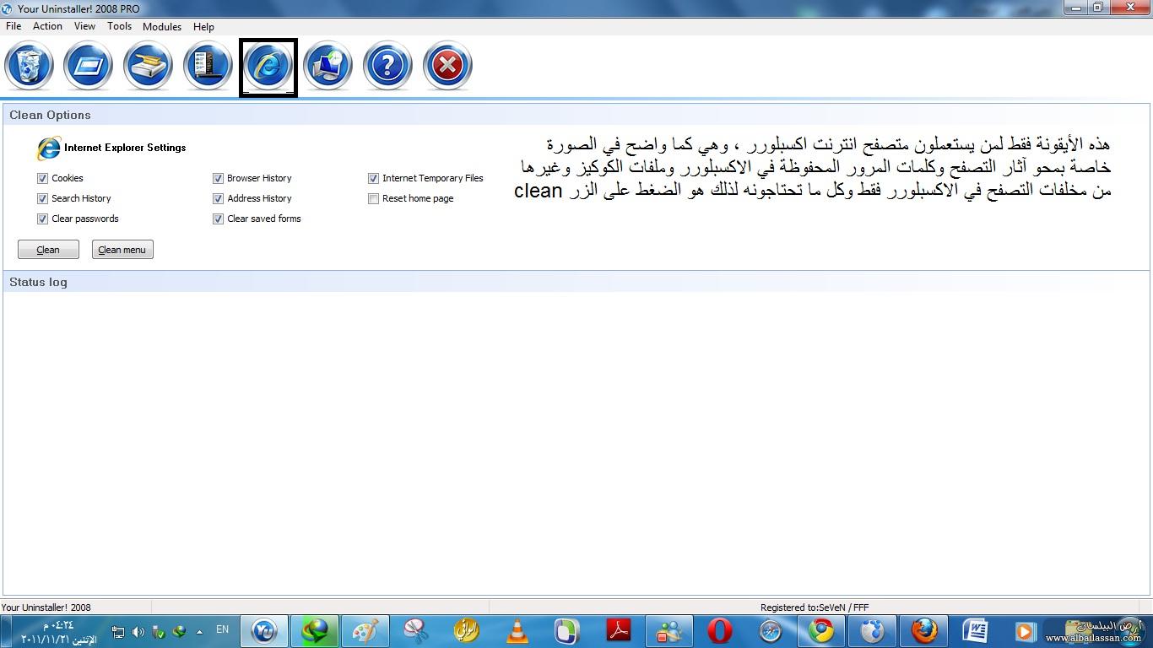The width and height of the screenshot is (1153, 648).
Task: Click the volume speaker tray icon
Action: coord(138,631)
